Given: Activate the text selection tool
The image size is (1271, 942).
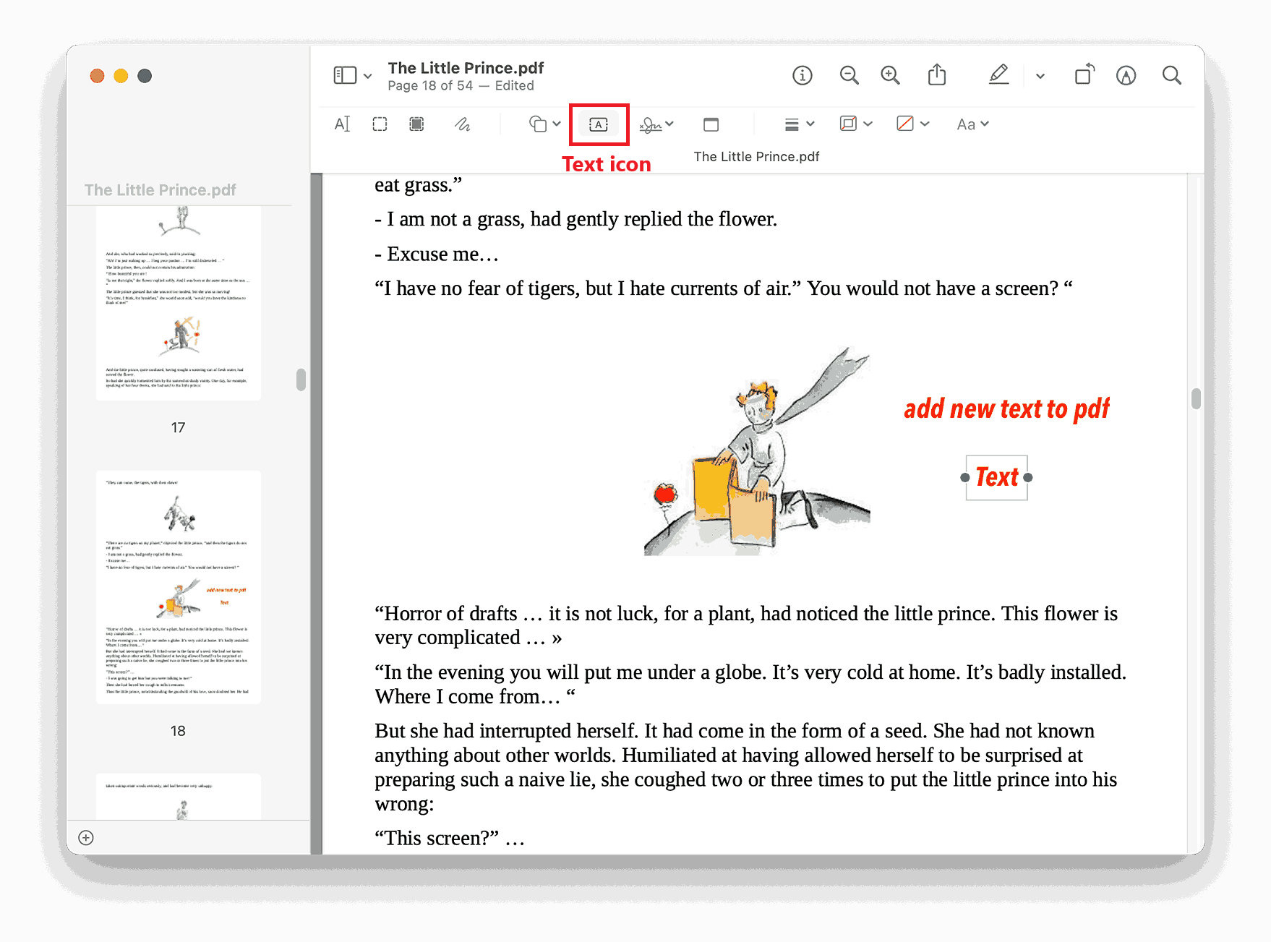Looking at the screenshot, I should [342, 124].
